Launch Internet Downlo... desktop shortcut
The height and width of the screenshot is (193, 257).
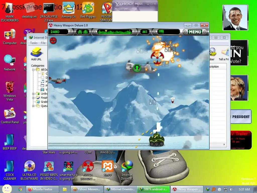pyautogui.click(x=127, y=170)
